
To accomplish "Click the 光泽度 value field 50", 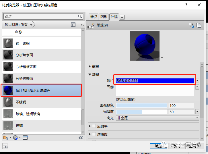I will pos(181,112).
